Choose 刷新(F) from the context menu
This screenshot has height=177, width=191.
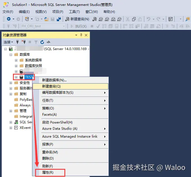coord(71,166)
